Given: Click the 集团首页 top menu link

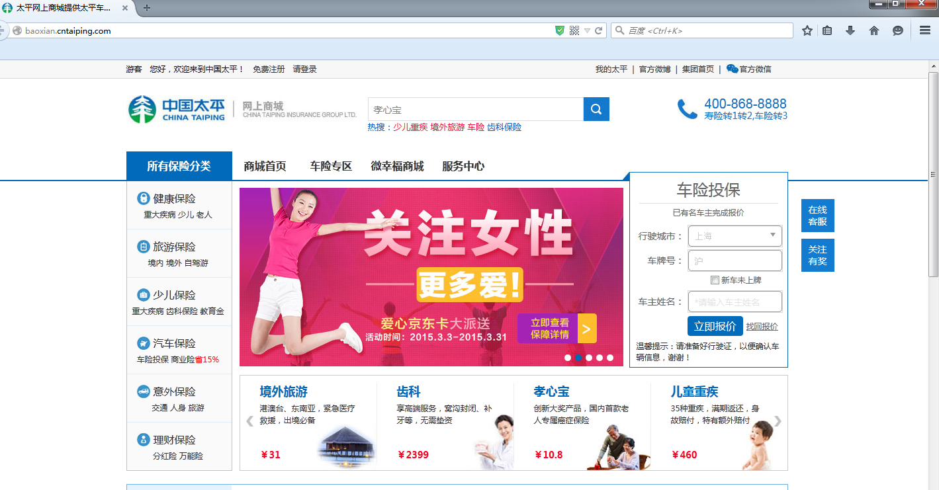Looking at the screenshot, I should tap(698, 69).
